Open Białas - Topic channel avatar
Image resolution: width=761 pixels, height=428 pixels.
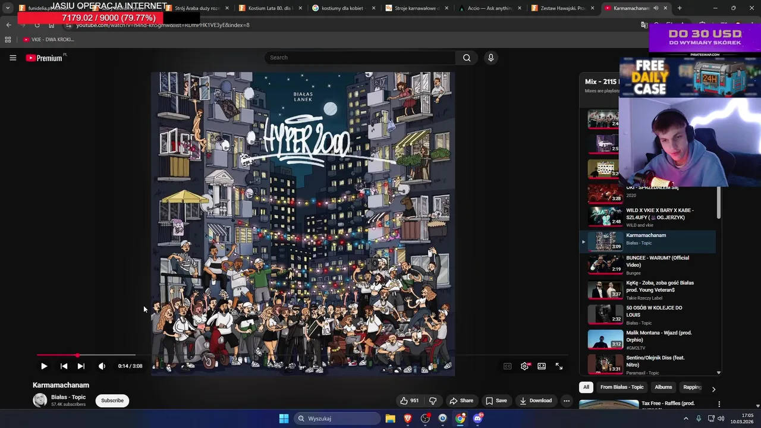[40, 400]
